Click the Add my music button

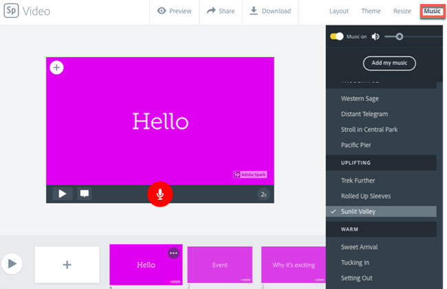(389, 63)
